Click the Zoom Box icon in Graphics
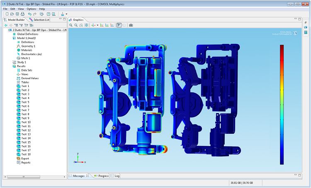The height and width of the screenshot is (188, 311). tap(81, 25)
